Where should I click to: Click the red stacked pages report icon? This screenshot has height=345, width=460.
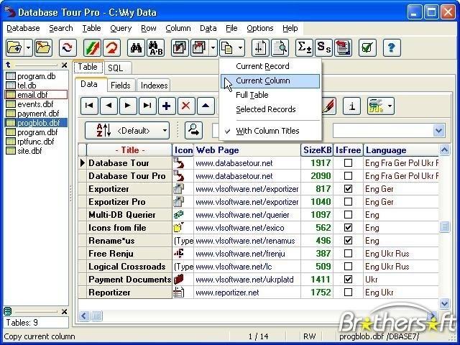(x=343, y=47)
